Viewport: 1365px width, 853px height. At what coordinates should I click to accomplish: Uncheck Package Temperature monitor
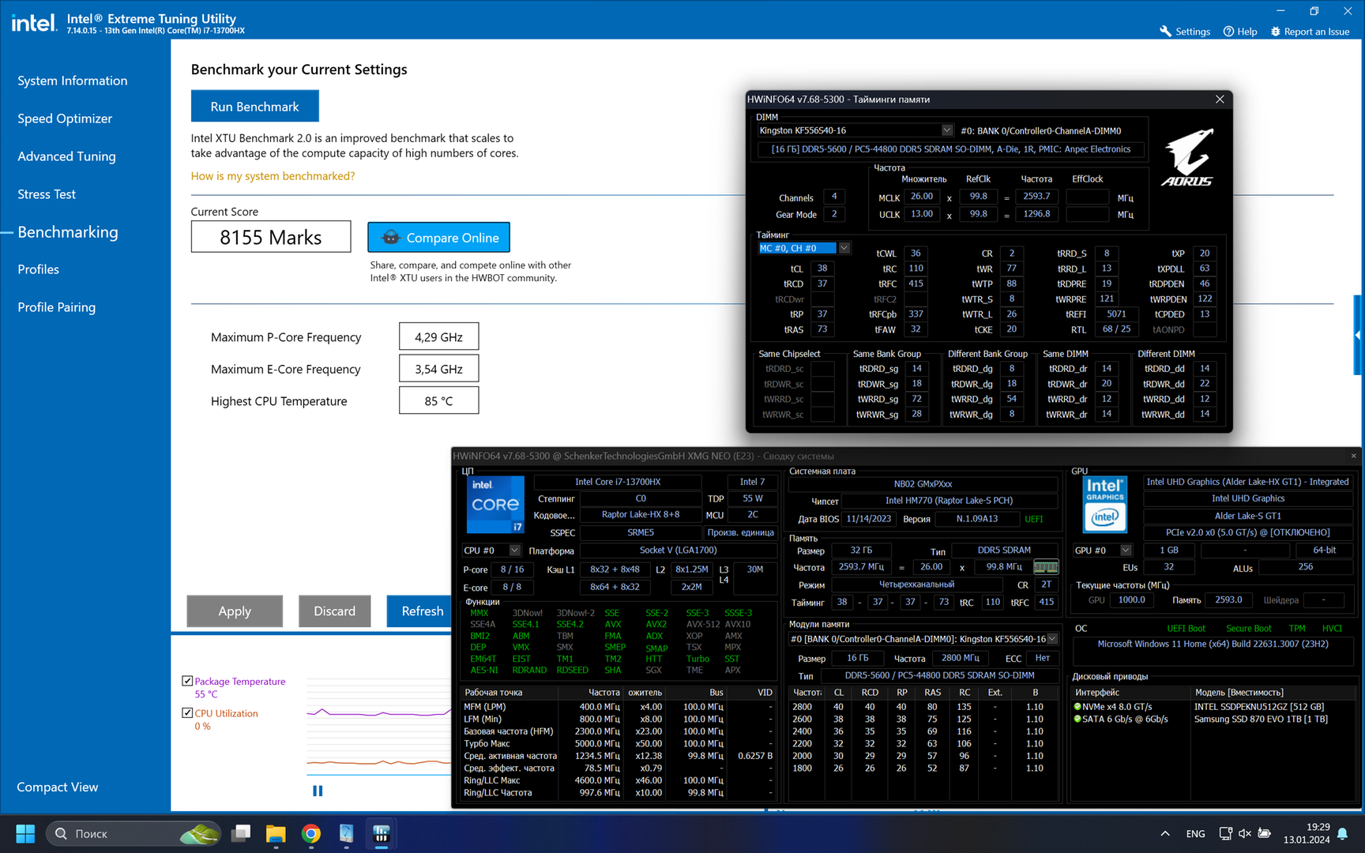(187, 681)
